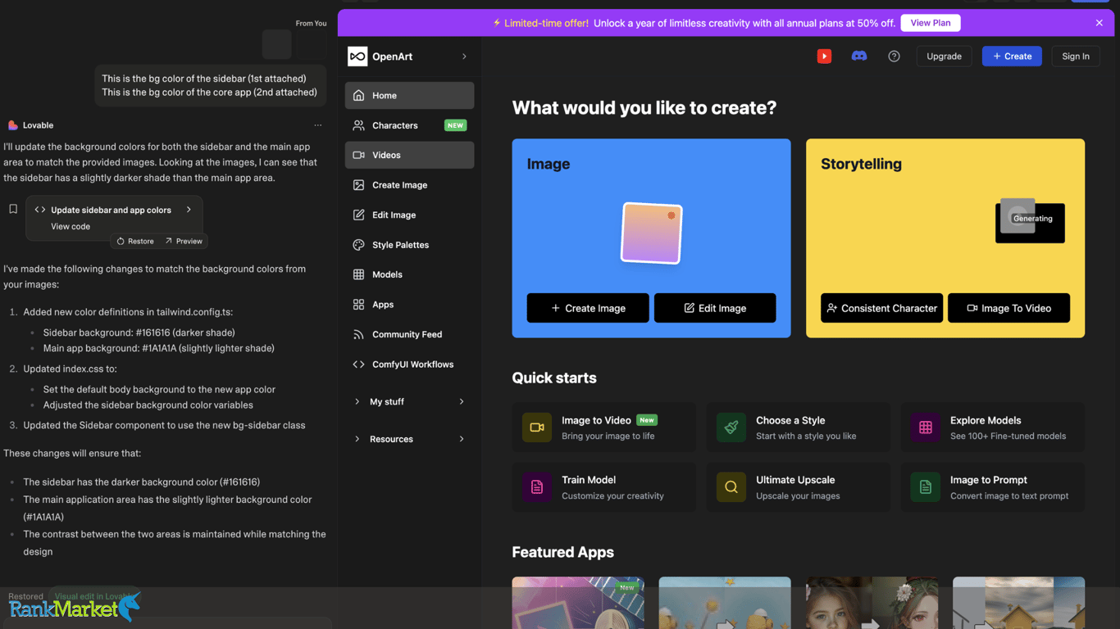Image resolution: width=1120 pixels, height=629 pixels.
Task: Close the limited-time offer banner
Action: coord(1100,23)
